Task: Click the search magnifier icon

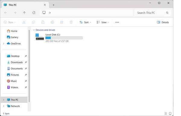Action: 167,13
